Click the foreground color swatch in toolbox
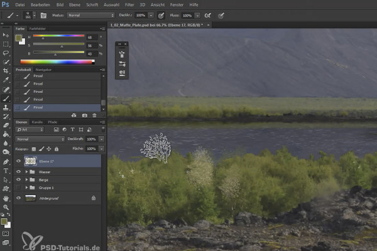 pyautogui.click(x=4, y=222)
